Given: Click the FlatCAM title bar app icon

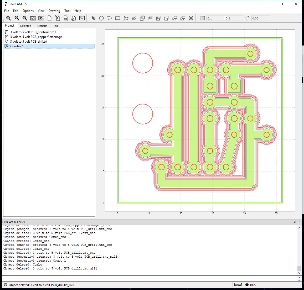Looking at the screenshot, I should point(6,4).
